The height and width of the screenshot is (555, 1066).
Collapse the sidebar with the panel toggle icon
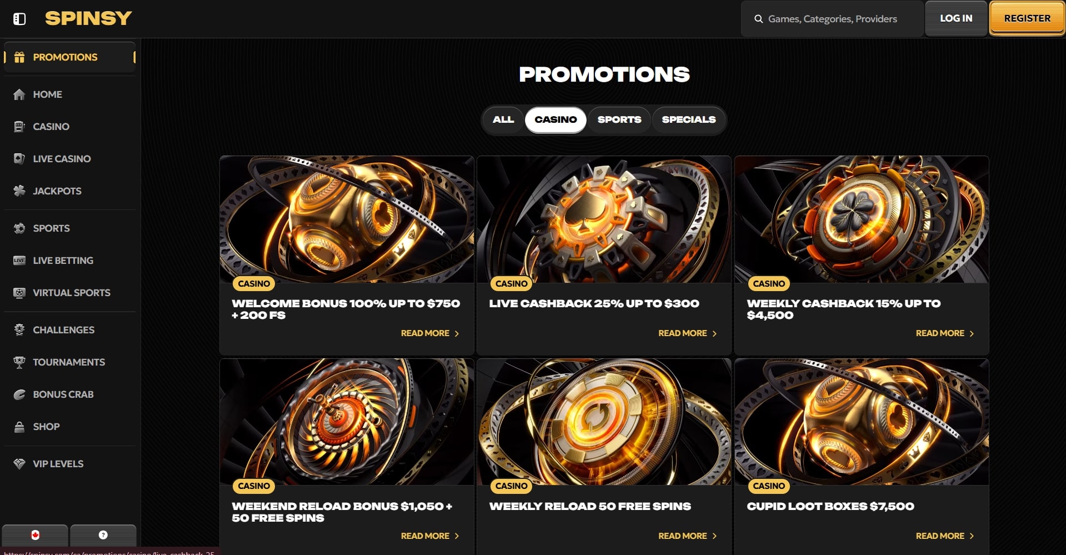coord(19,19)
